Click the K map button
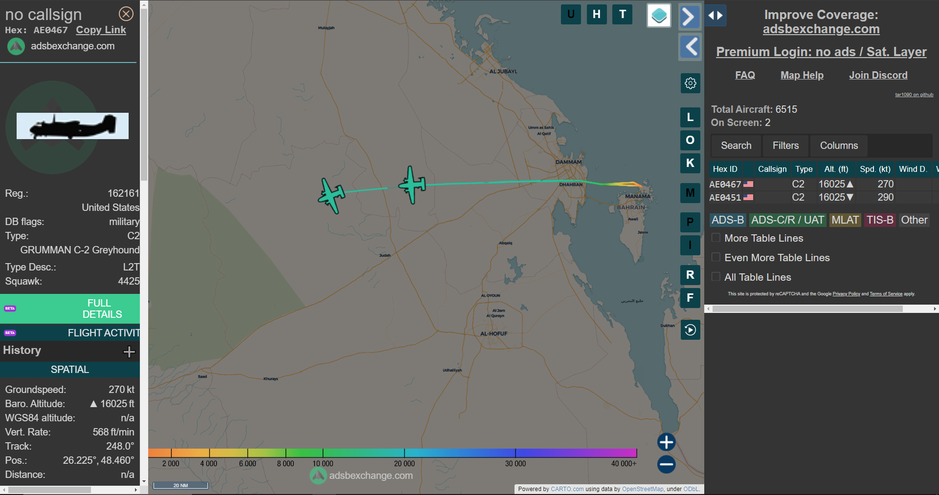This screenshot has height=495, width=939. click(x=690, y=163)
